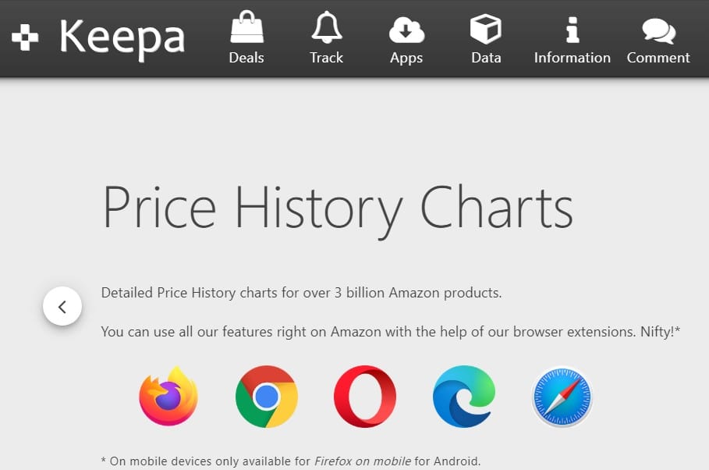Choose the Chrome browser extension icon
This screenshot has height=470, width=709.
(267, 396)
